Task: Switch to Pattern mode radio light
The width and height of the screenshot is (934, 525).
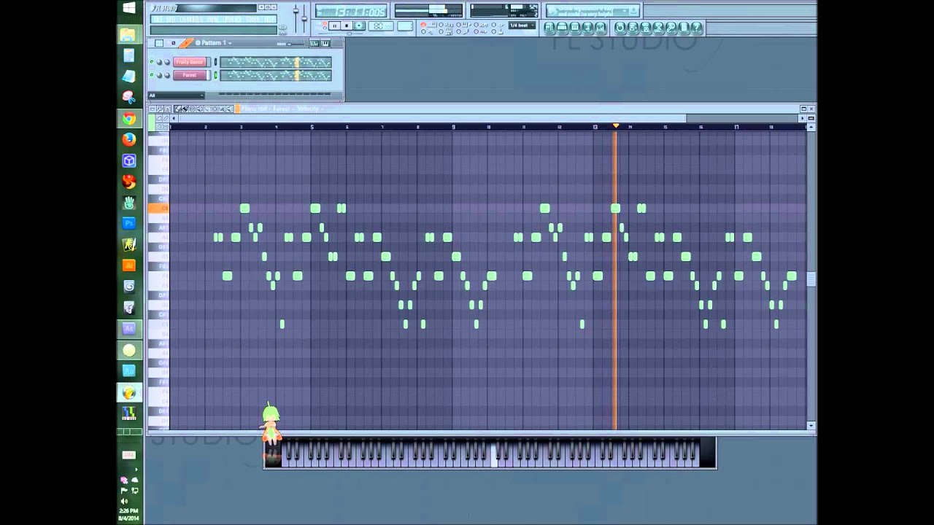Action: [325, 23]
